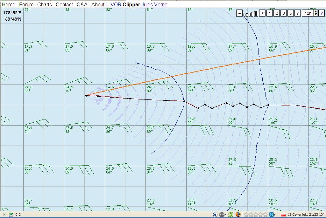Click the five-star rating widget in status bar

point(256,215)
